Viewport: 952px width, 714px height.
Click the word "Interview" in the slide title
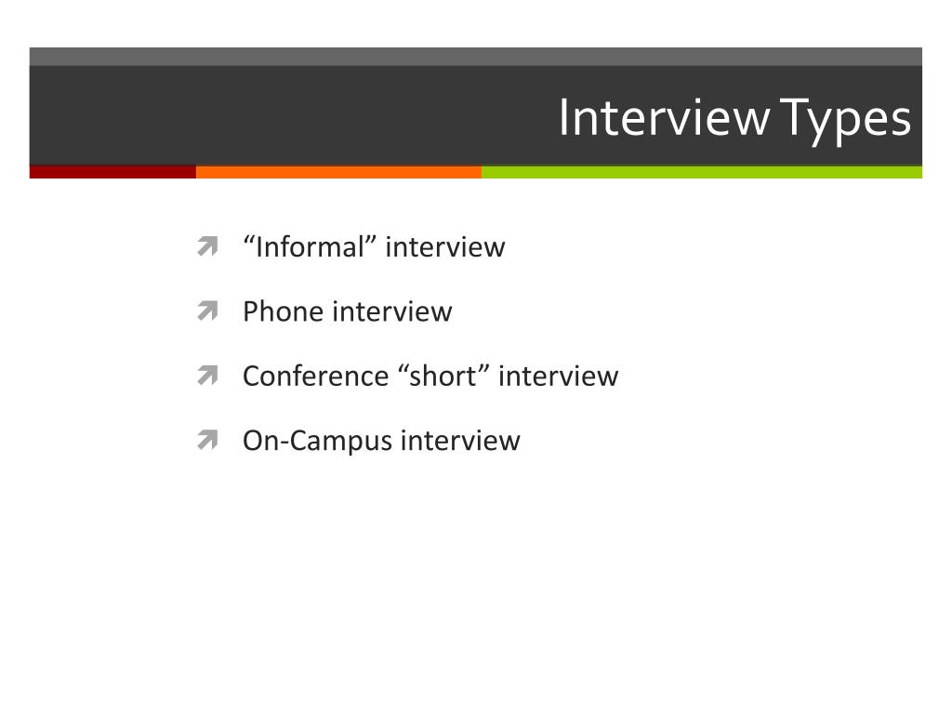pos(664,117)
